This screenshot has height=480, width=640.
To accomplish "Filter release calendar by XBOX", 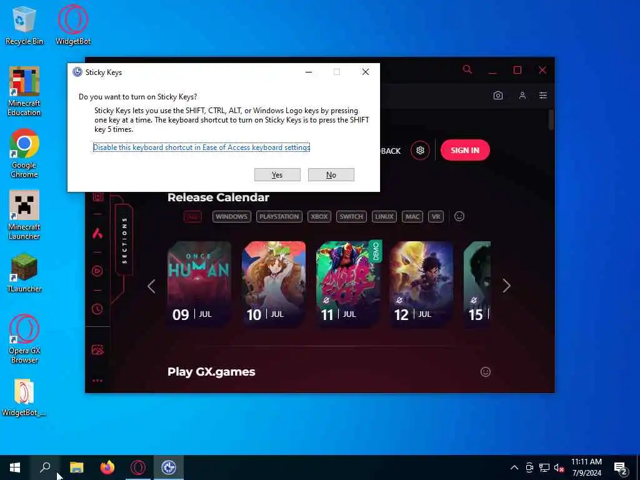I will click(319, 217).
